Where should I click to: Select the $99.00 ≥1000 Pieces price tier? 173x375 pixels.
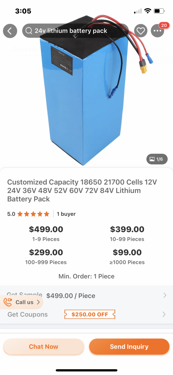coord(127,256)
